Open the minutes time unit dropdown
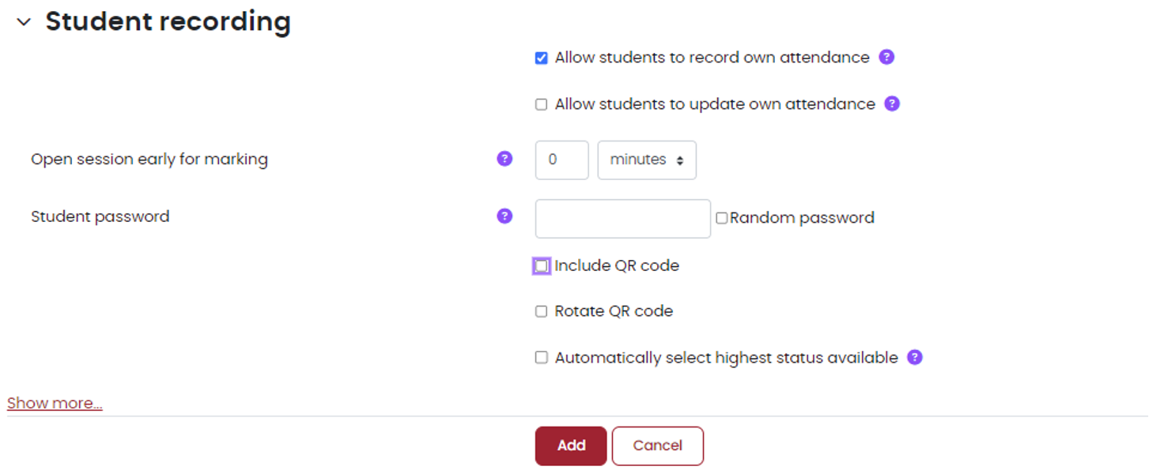 click(x=646, y=160)
